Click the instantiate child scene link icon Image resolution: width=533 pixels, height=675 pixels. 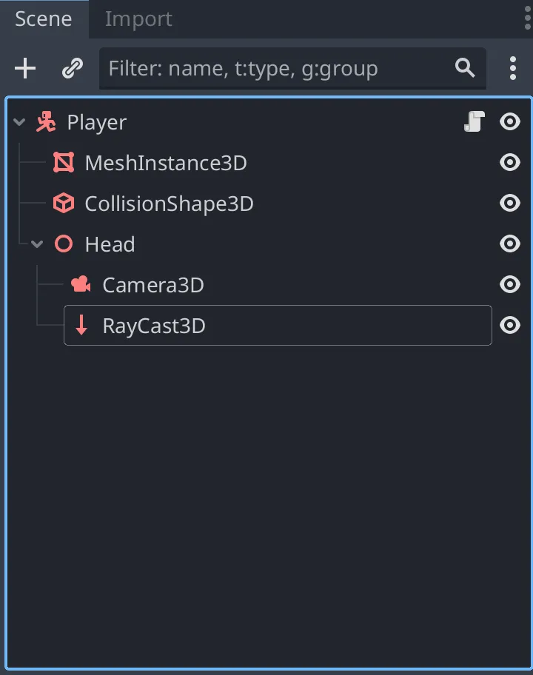tap(72, 69)
